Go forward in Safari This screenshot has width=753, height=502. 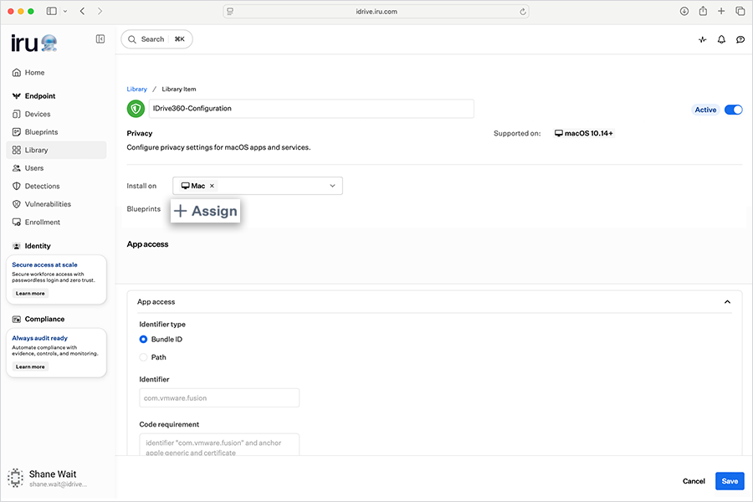(100, 11)
